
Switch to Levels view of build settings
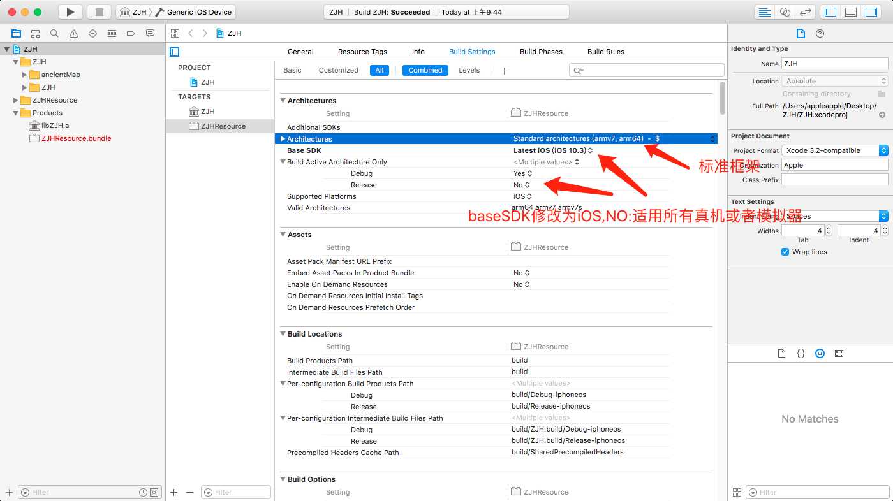click(x=469, y=70)
